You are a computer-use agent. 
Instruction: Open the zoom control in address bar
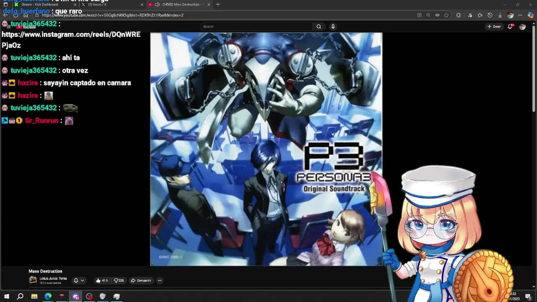click(x=428, y=15)
